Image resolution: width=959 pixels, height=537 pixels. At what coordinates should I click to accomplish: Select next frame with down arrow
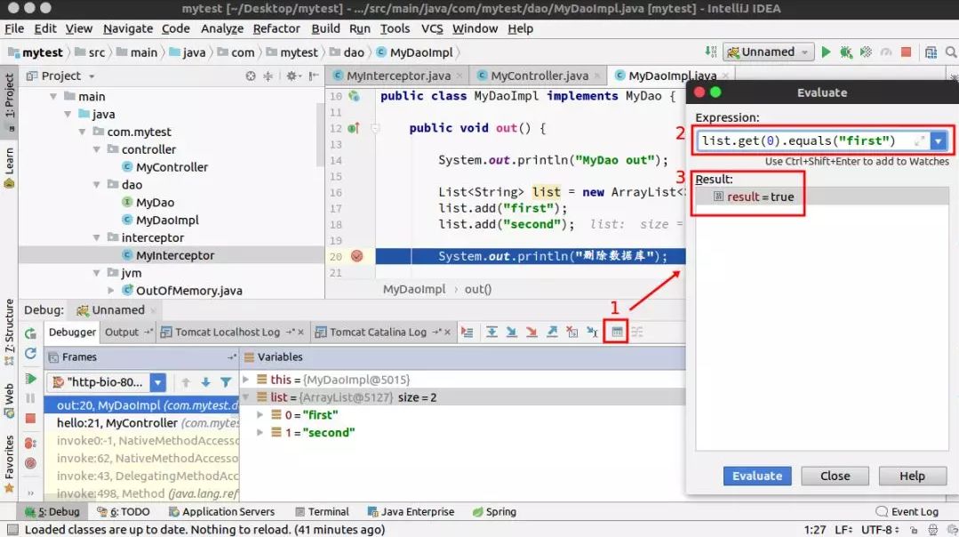tap(205, 382)
